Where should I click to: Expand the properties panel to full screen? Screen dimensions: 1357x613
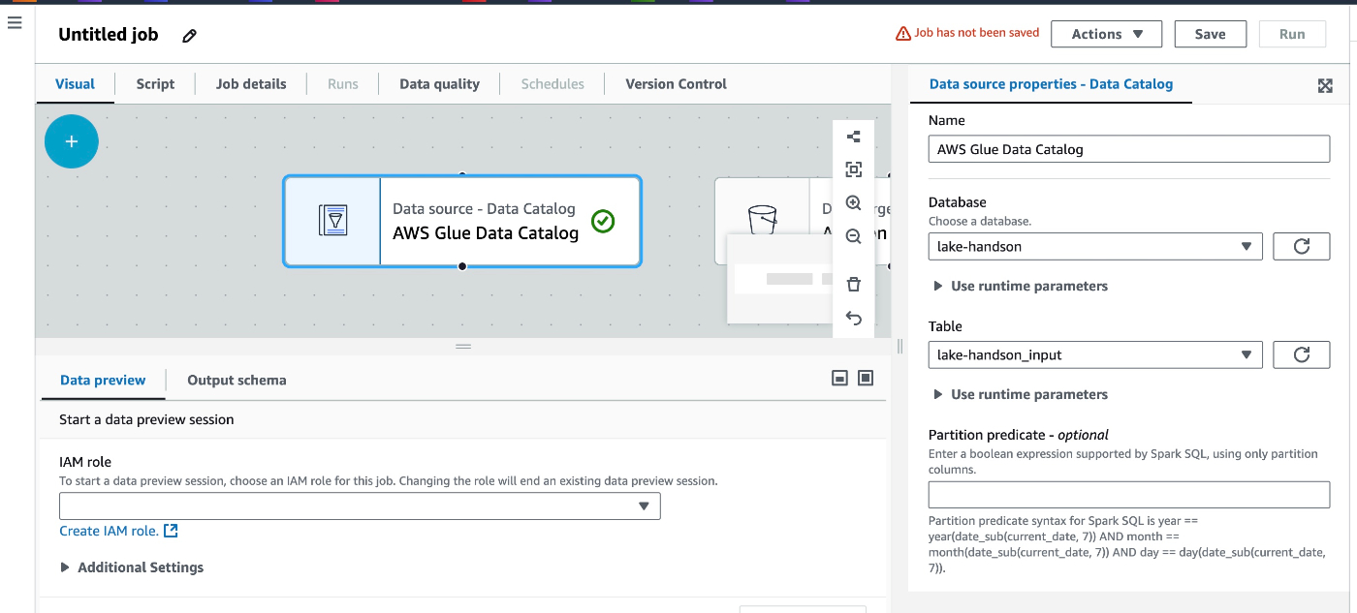[x=1325, y=85]
